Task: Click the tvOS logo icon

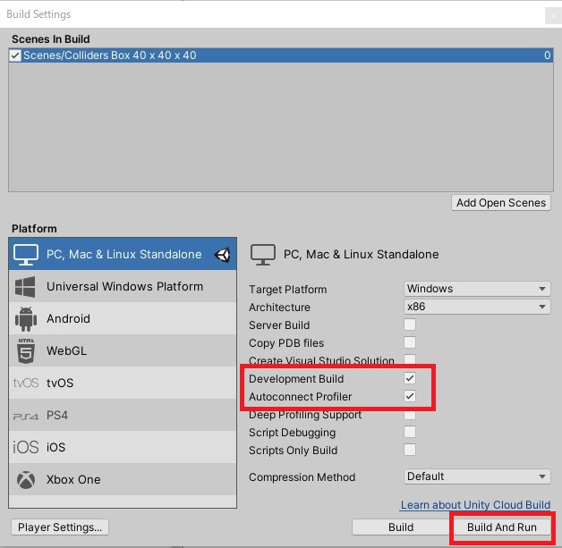Action: point(26,383)
